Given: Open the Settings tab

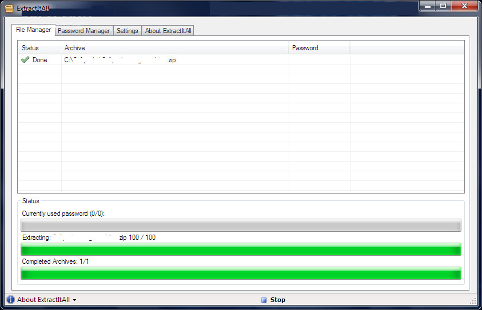Looking at the screenshot, I should click(x=128, y=31).
